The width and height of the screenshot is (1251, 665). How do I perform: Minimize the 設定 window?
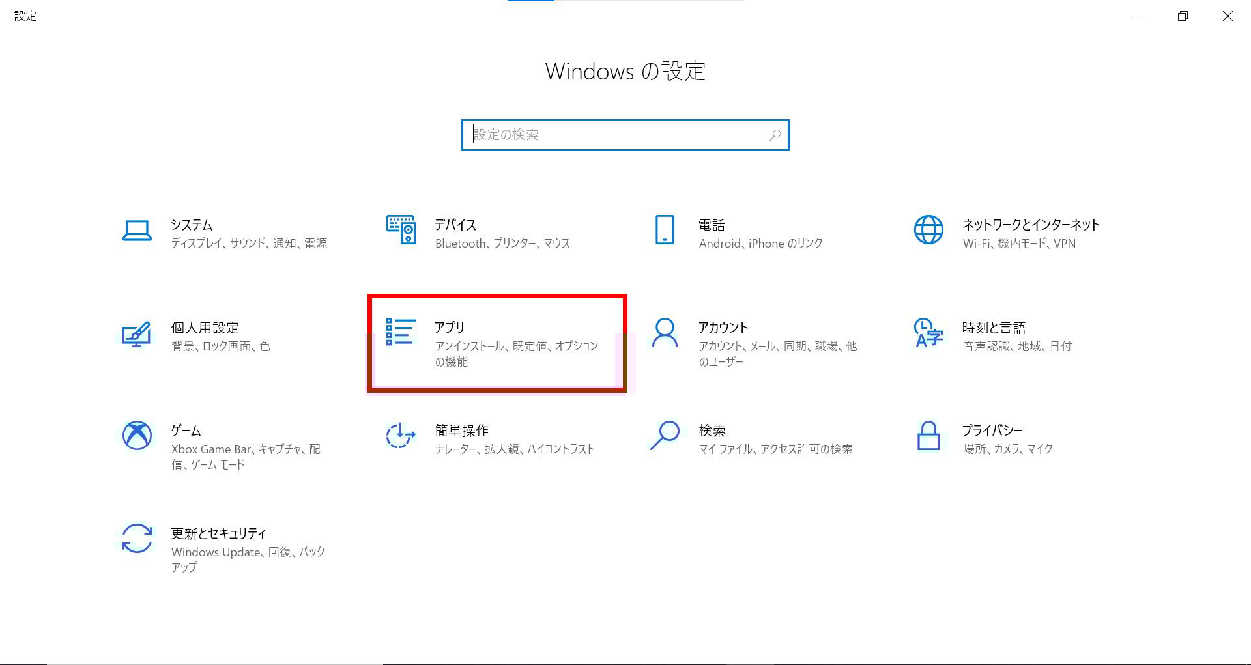[x=1138, y=16]
